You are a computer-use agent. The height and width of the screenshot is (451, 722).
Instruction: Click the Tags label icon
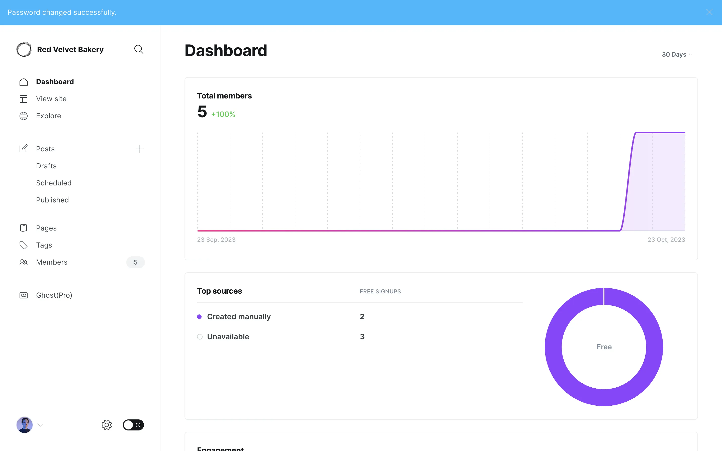coord(24,245)
